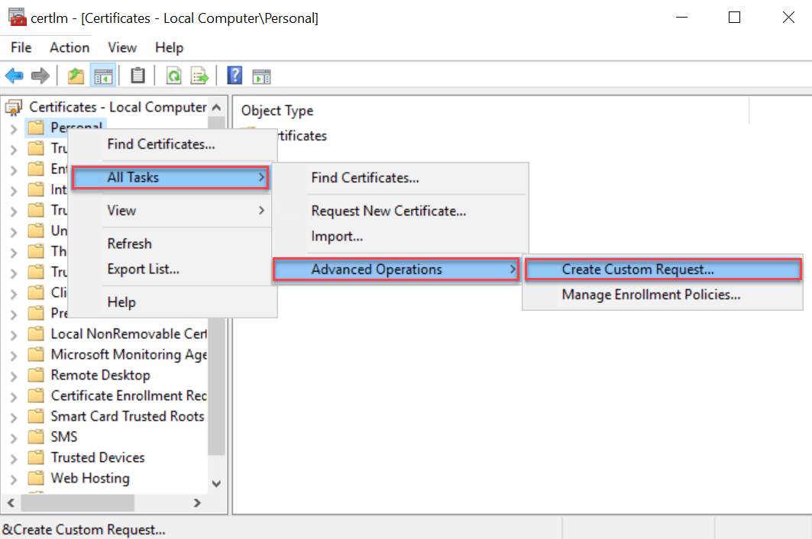This screenshot has height=539, width=812.
Task: Toggle the console tree pane icon
Action: 102,75
